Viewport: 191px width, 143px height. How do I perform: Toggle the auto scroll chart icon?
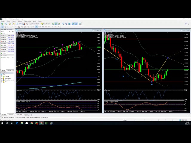(73, 24)
